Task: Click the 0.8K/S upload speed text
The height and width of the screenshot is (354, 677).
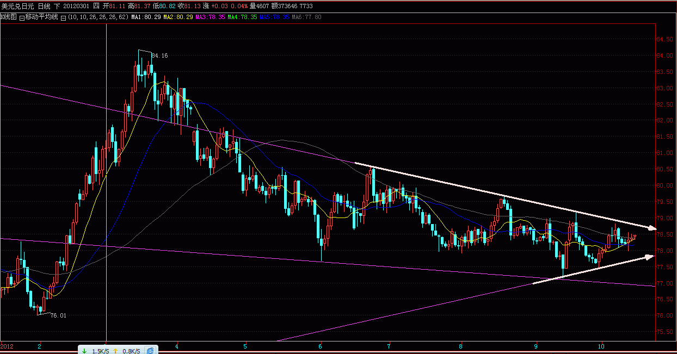Action: [x=132, y=351]
